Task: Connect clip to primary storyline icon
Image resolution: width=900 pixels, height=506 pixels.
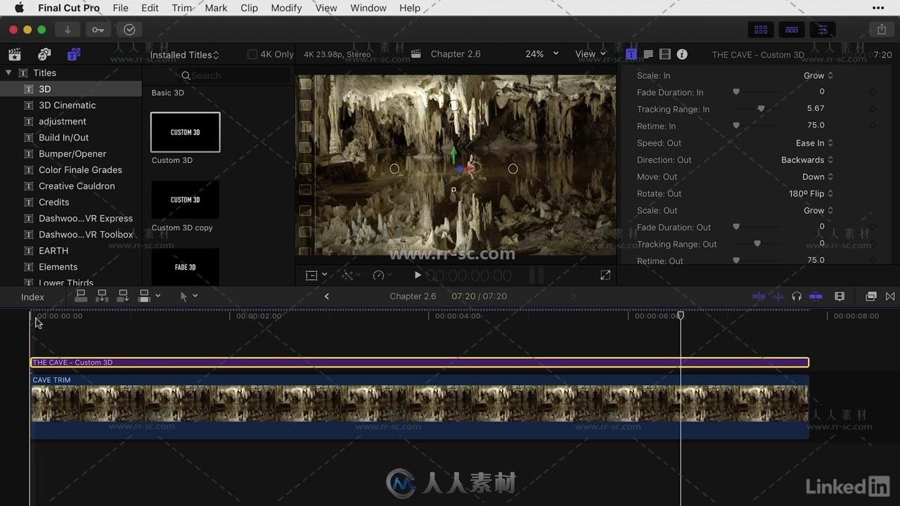Action: [x=81, y=296]
